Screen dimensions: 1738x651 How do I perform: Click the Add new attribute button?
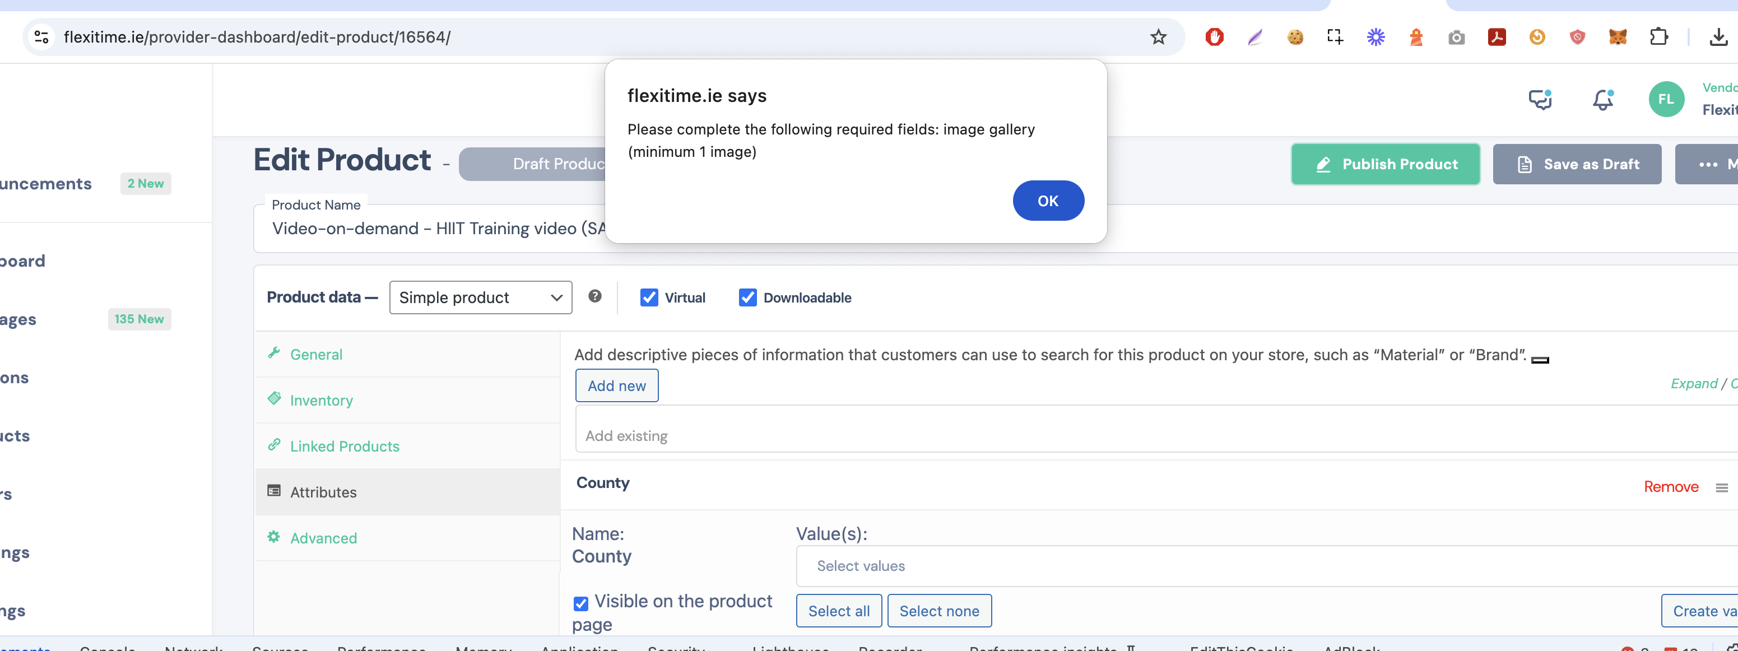click(617, 385)
